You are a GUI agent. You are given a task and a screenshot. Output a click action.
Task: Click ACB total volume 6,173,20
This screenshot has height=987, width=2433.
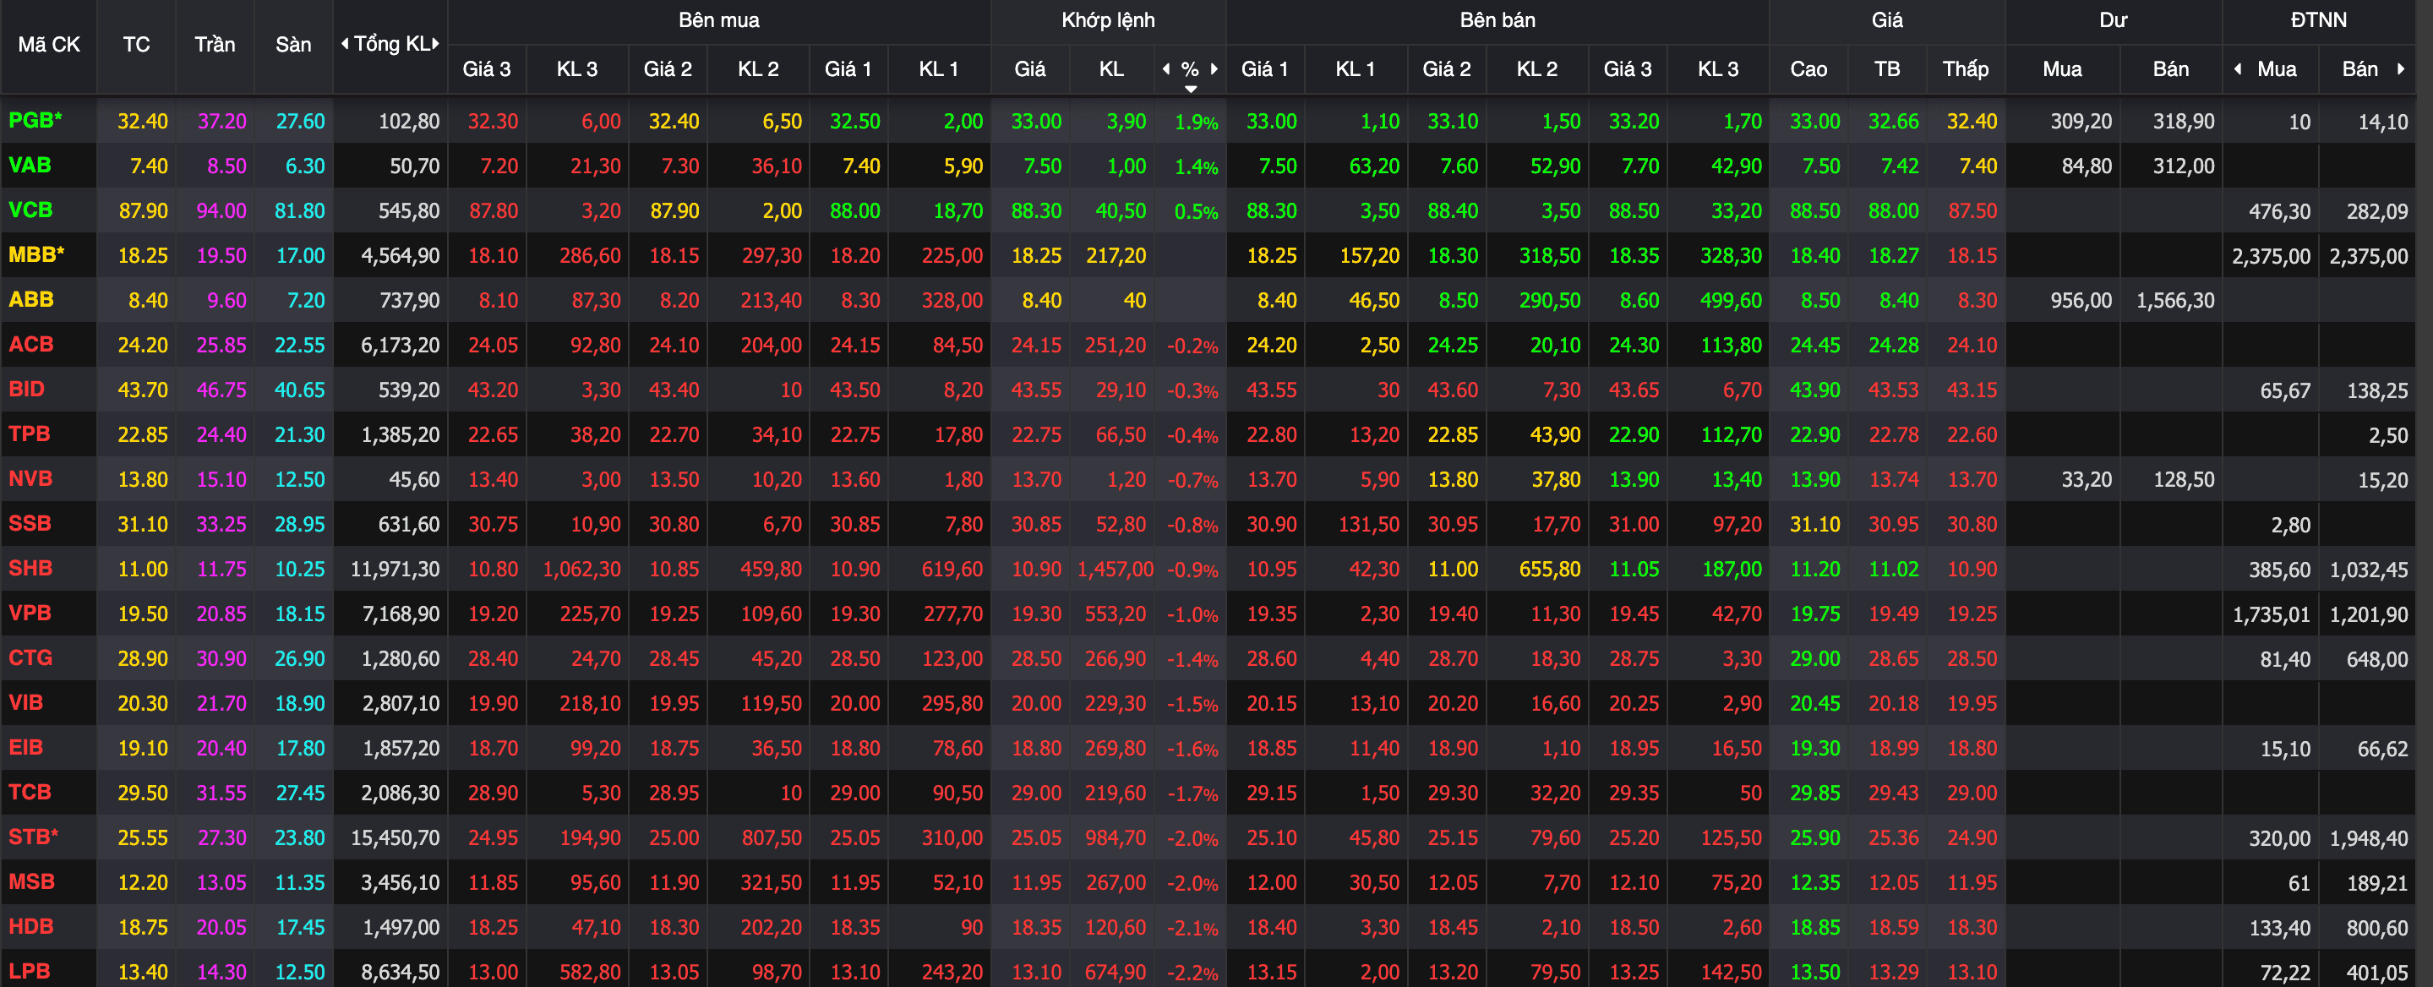coord(400,345)
